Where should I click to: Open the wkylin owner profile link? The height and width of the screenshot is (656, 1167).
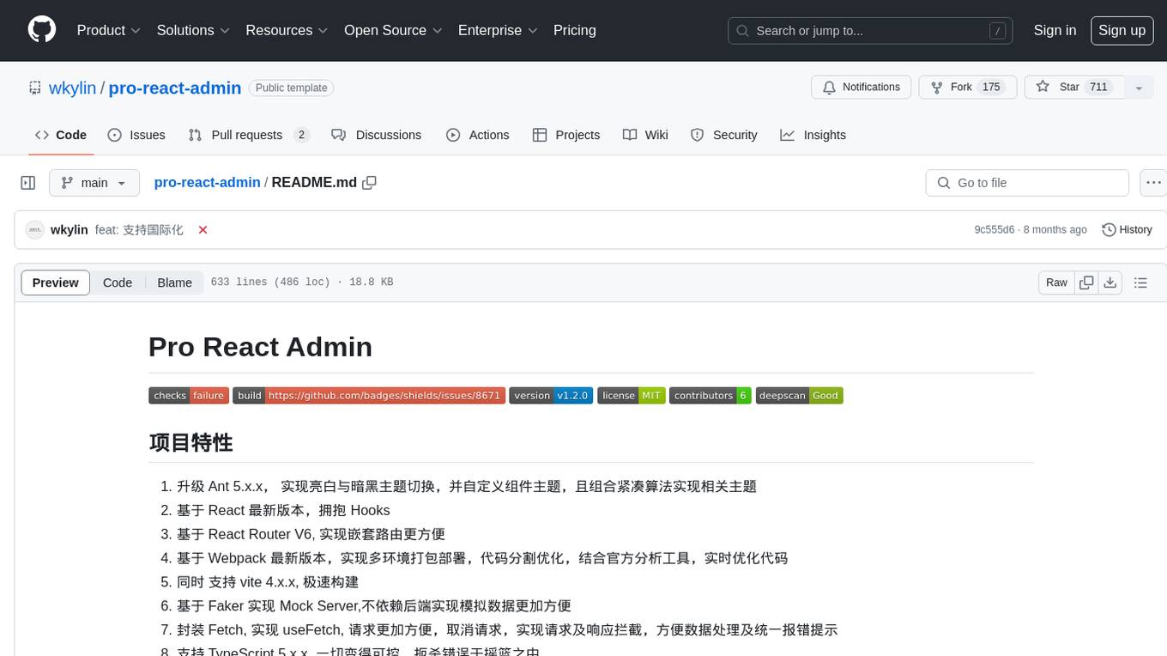(x=73, y=88)
